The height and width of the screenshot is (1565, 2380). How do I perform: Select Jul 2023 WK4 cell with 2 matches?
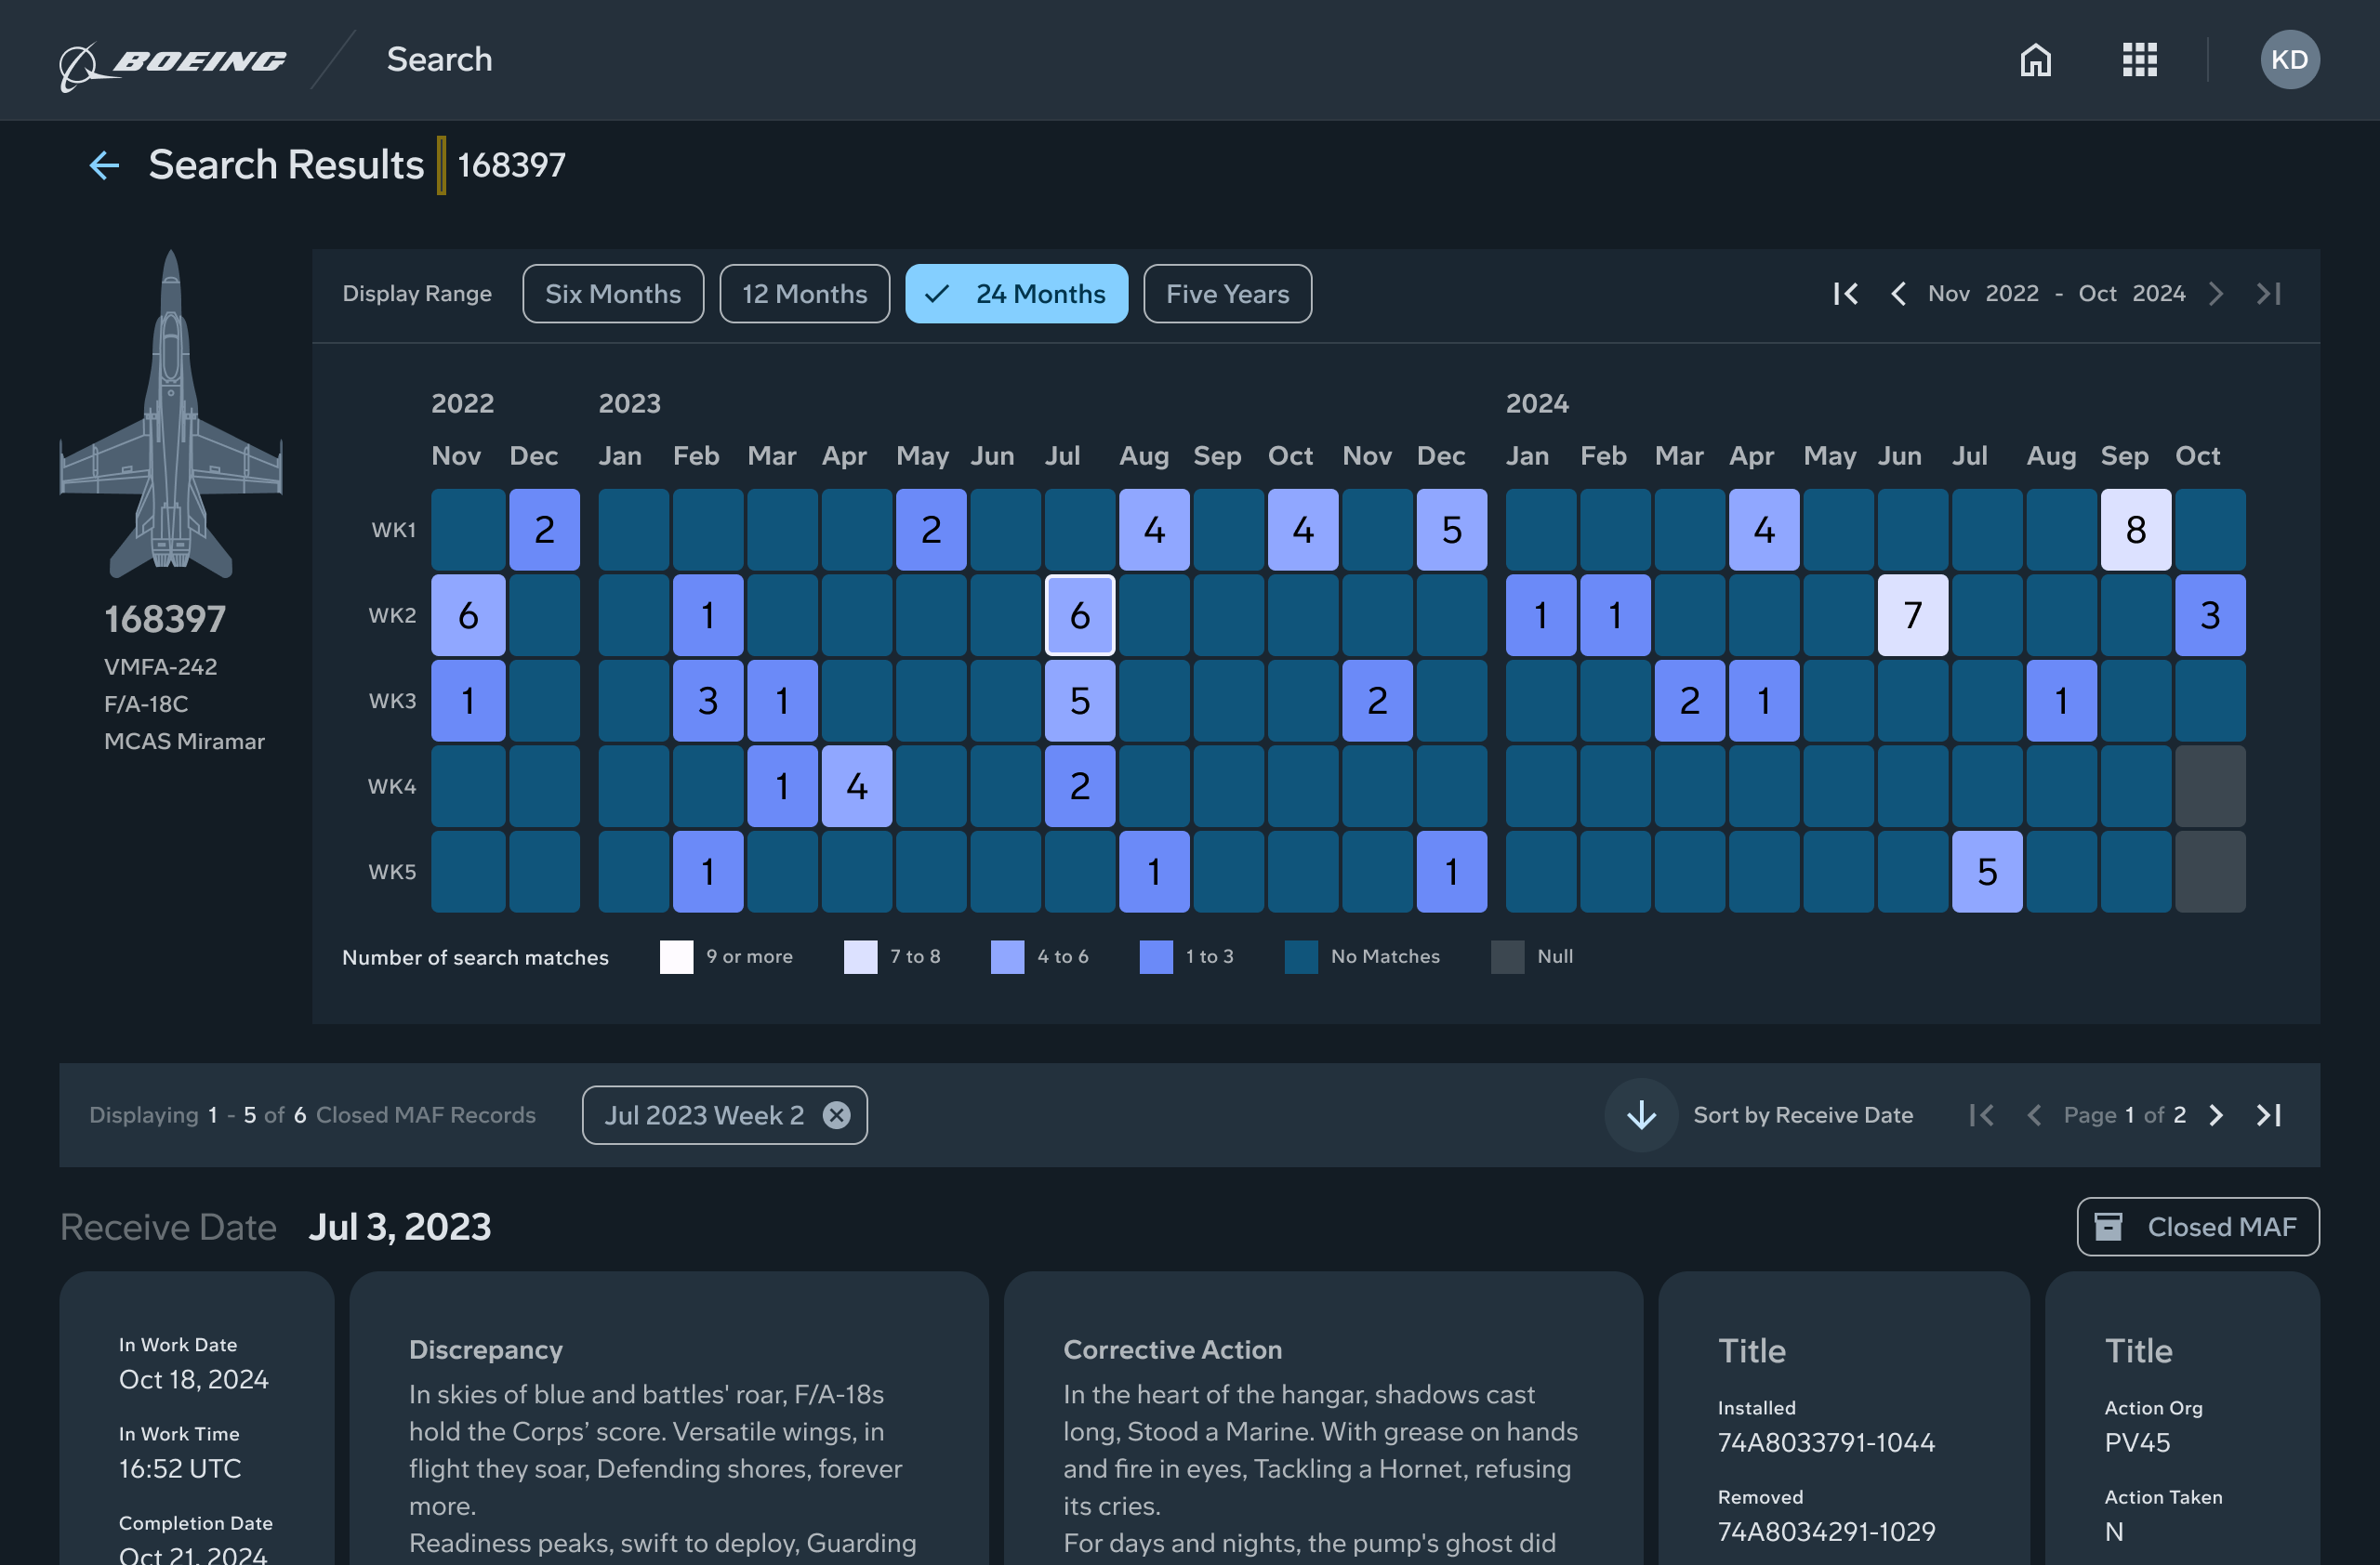click(1079, 786)
